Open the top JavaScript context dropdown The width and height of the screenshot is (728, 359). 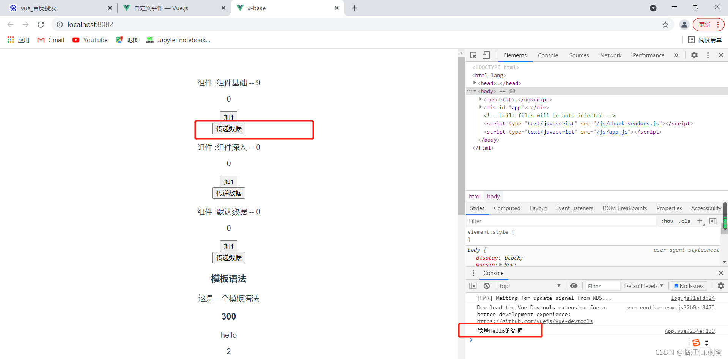point(530,286)
